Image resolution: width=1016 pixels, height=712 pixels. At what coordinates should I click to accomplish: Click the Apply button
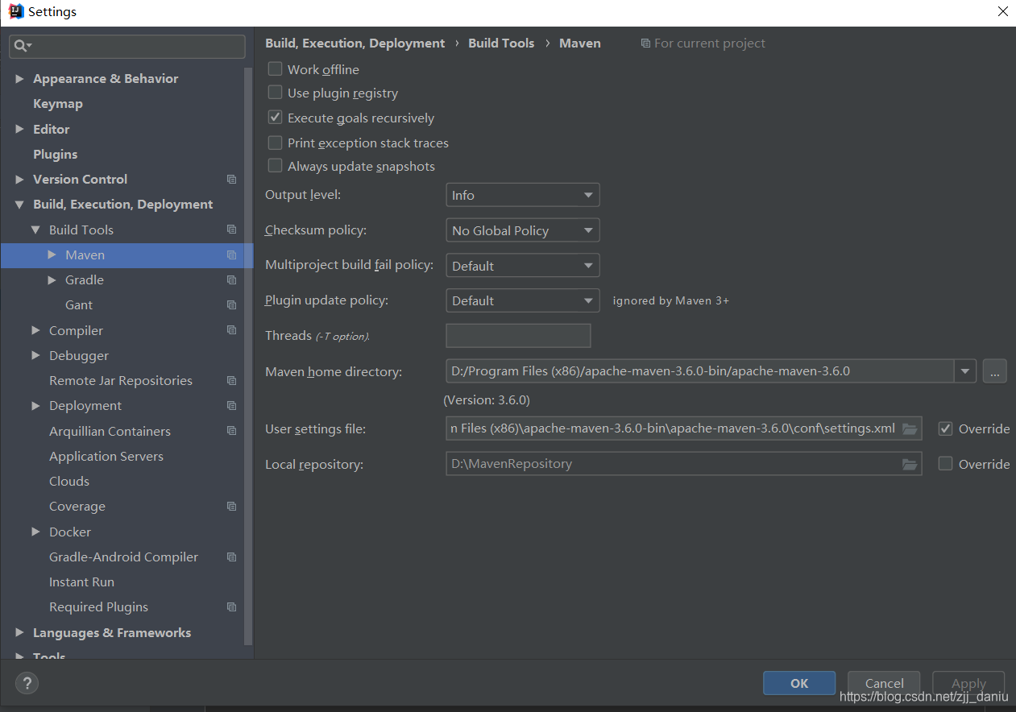coord(968,683)
